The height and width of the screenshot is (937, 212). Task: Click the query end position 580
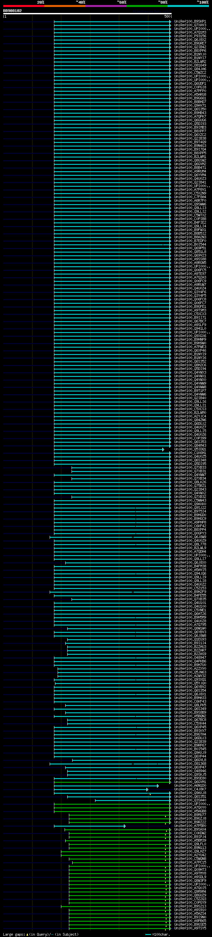click(167, 16)
